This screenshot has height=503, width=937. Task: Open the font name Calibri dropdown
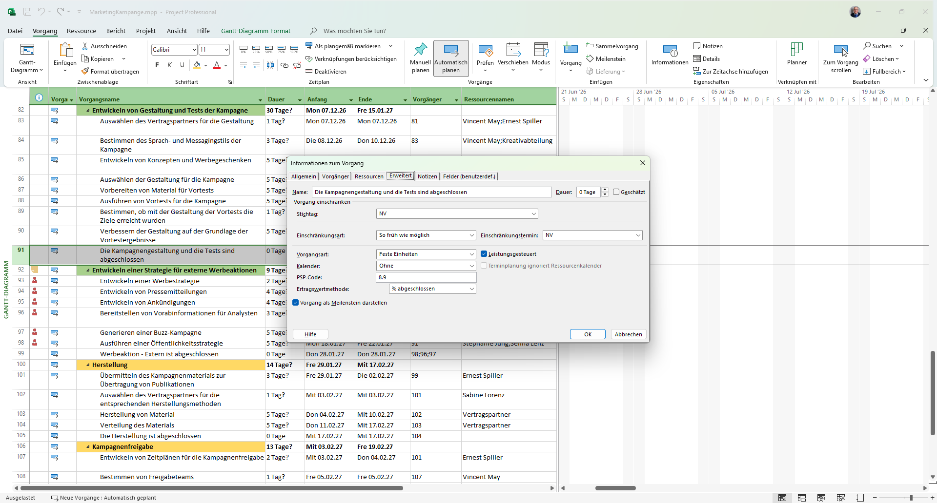click(x=194, y=49)
